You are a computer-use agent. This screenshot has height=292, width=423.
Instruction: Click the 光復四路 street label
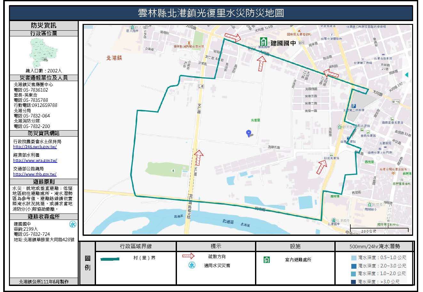(x=311, y=89)
